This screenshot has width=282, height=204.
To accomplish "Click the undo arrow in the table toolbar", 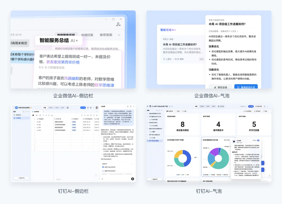I will [82, 115].
